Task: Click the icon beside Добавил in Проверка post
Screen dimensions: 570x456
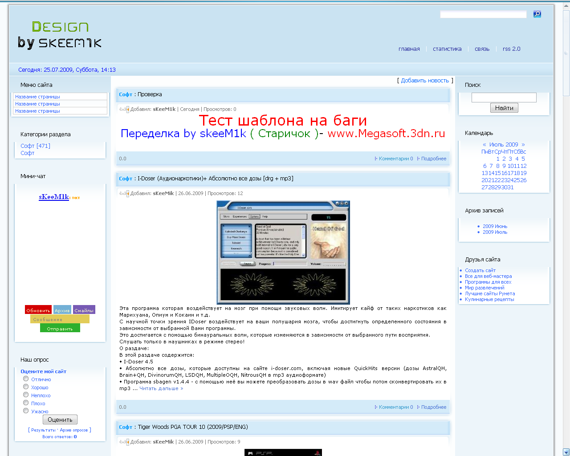Action: pos(124,109)
